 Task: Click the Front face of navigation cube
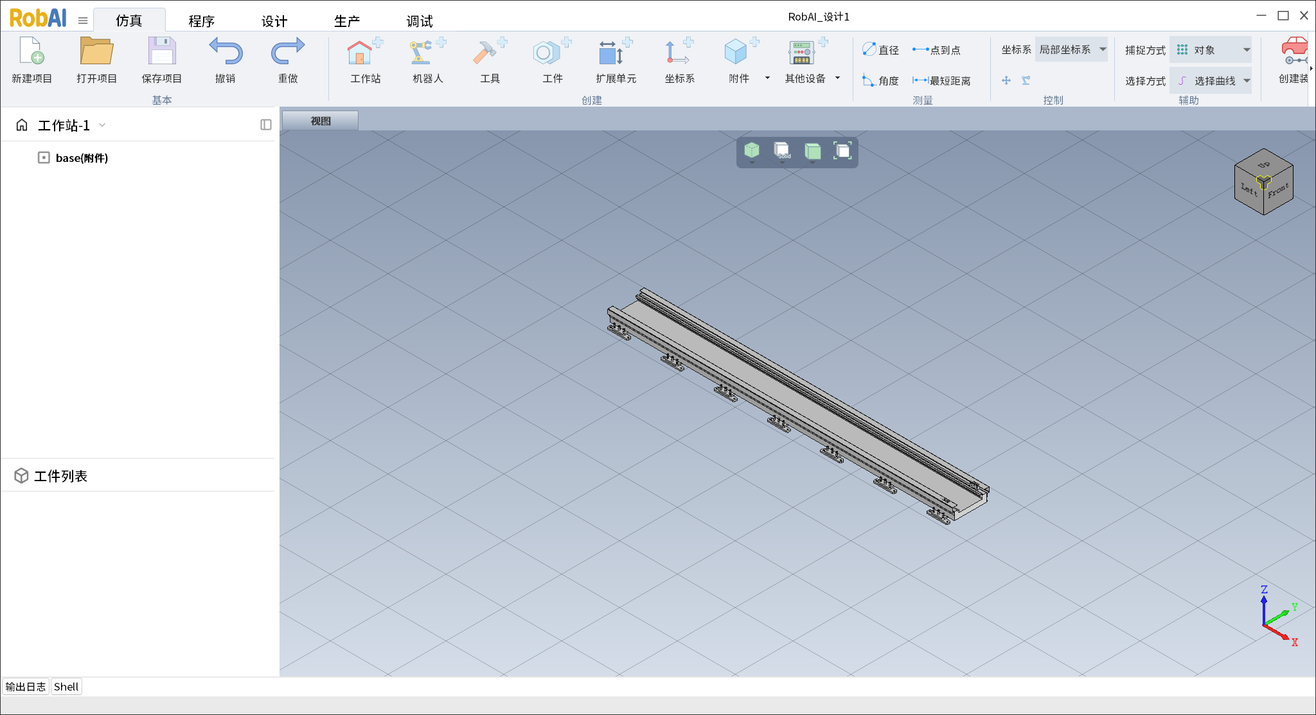pos(1279,191)
